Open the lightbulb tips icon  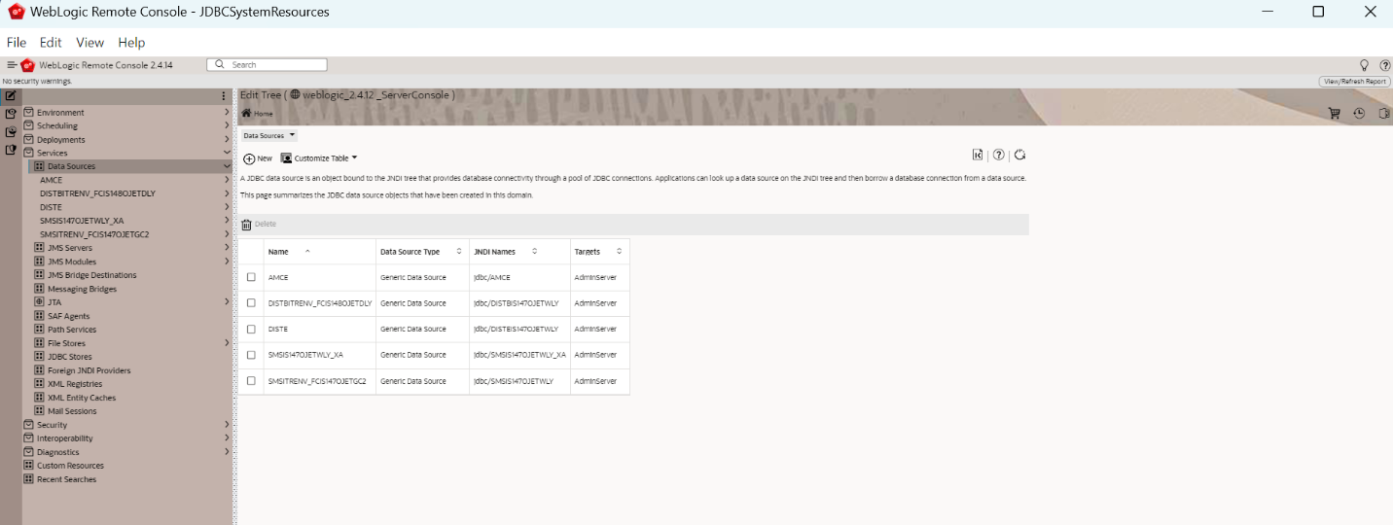pyautogui.click(x=1364, y=65)
